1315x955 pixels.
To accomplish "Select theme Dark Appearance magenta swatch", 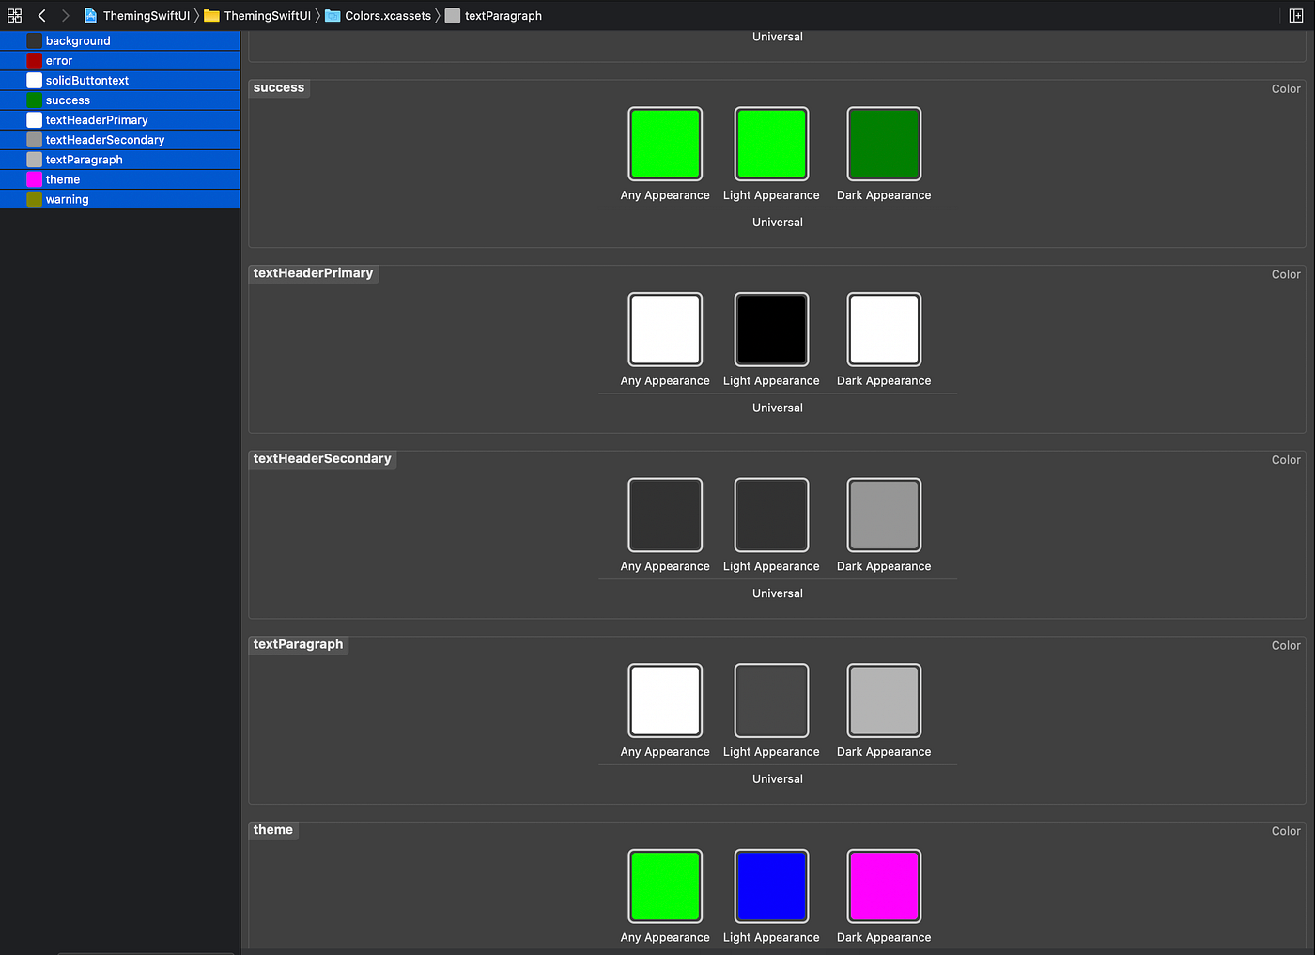I will pyautogui.click(x=884, y=886).
